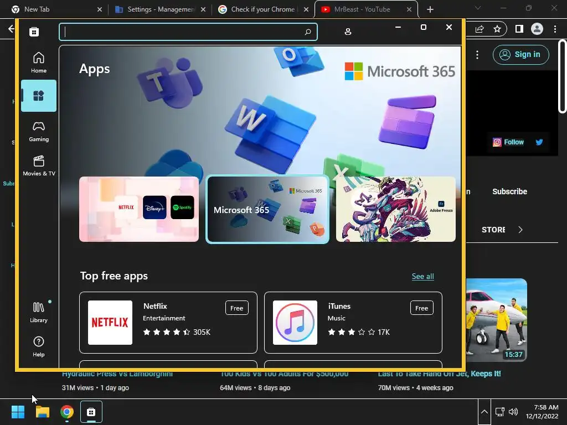This screenshot has height=425, width=567.
Task: Switch to the Settings - Management tab
Action: point(161,9)
